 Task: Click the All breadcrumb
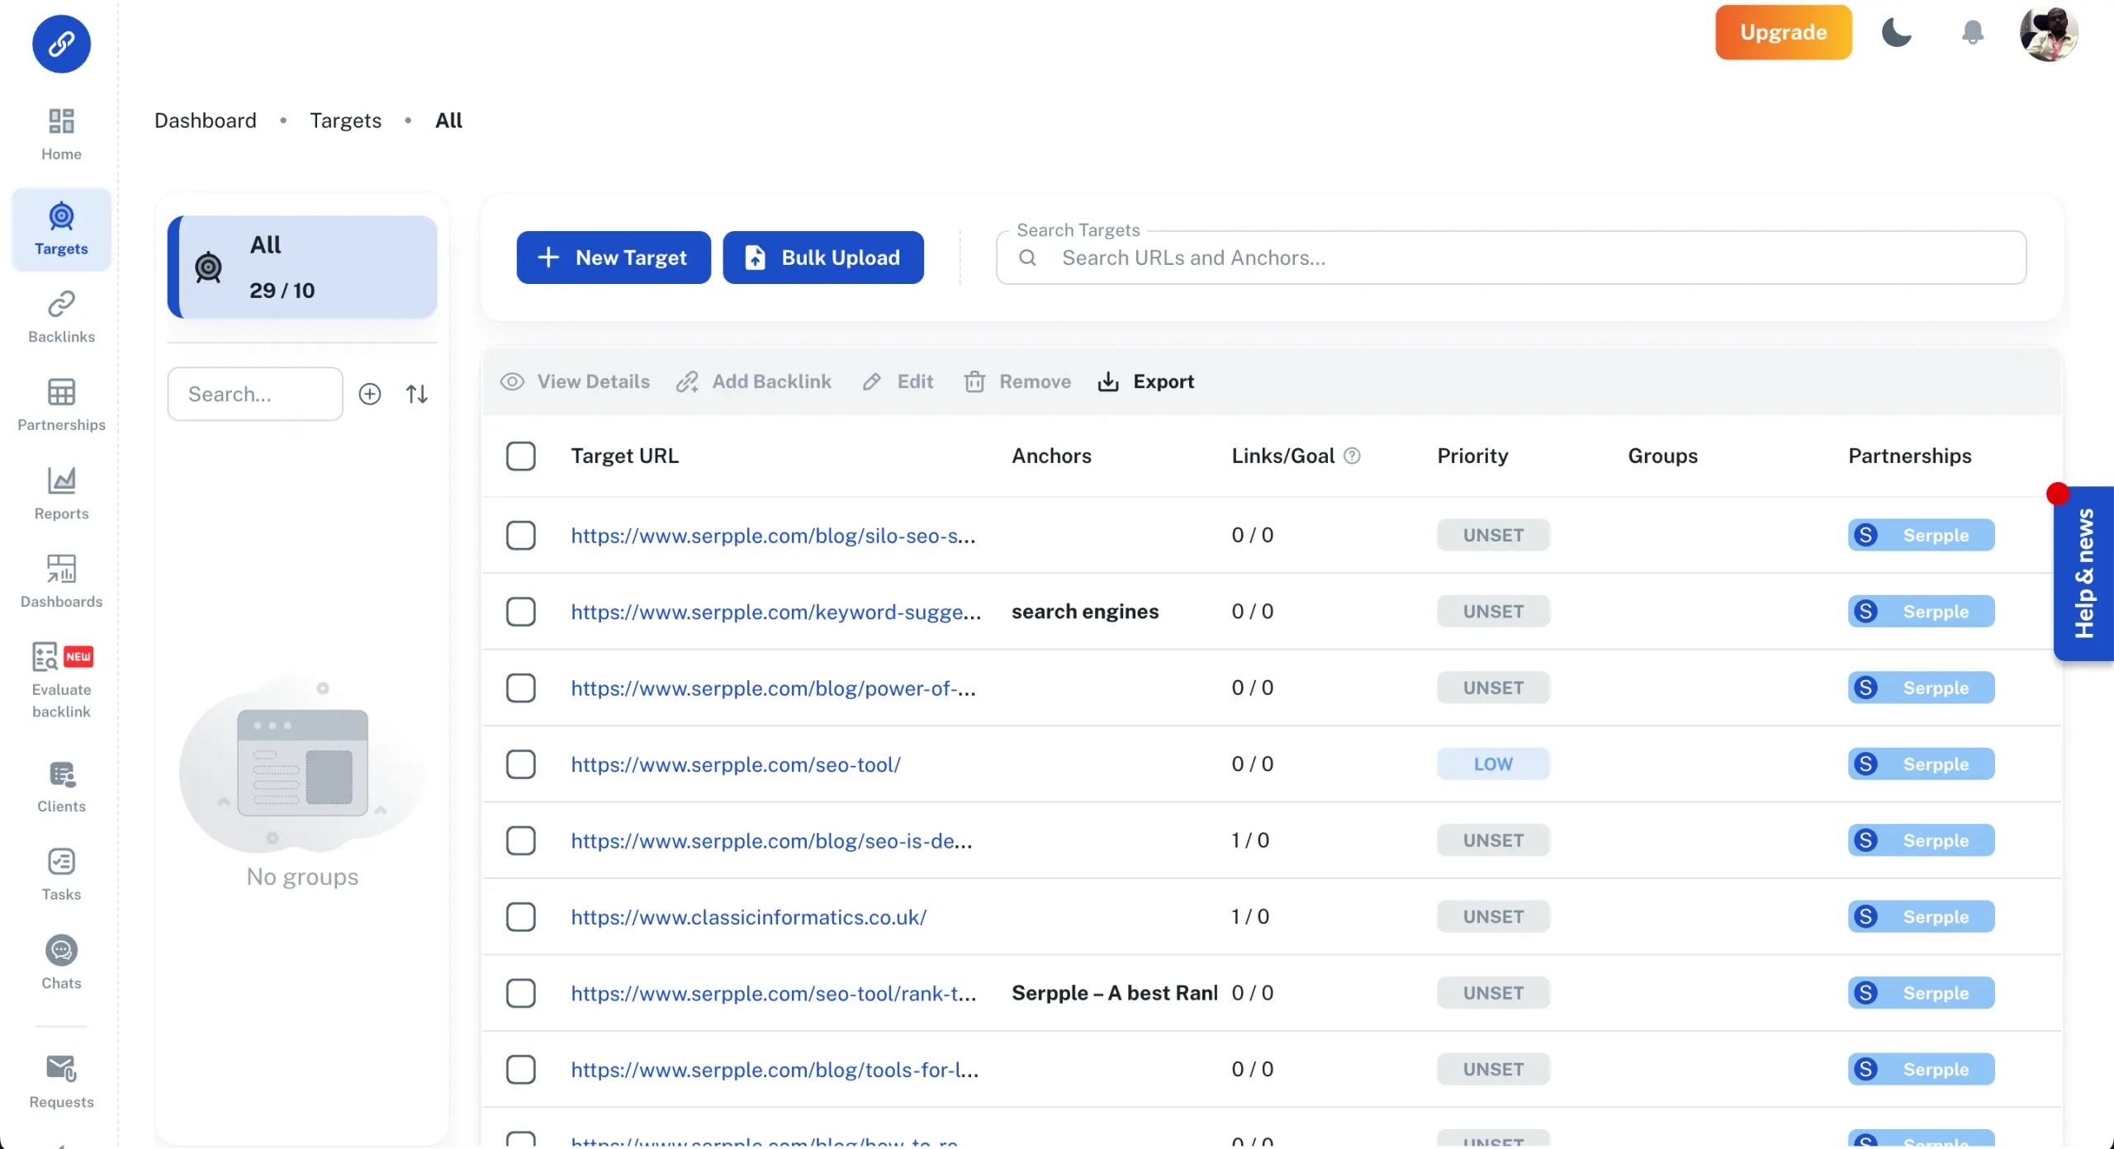point(448,121)
